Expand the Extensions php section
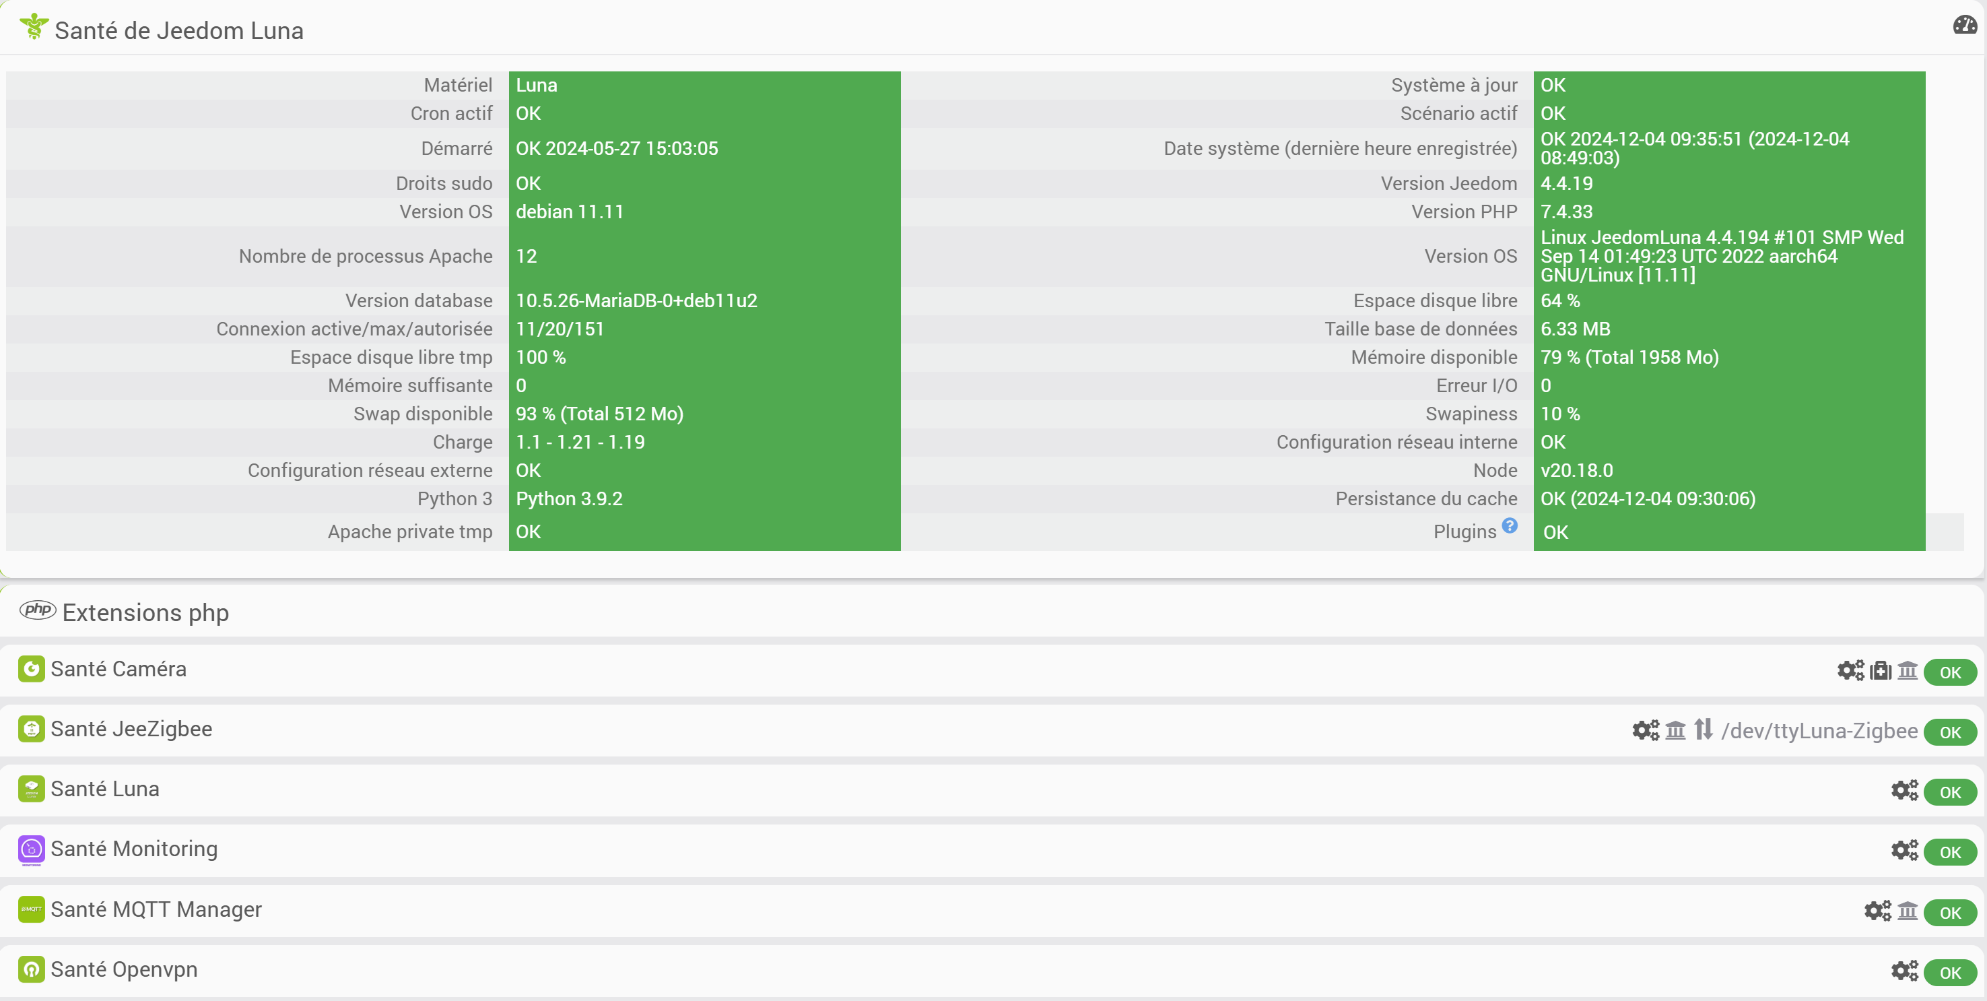Viewport: 1987px width, 1001px height. tap(146, 612)
